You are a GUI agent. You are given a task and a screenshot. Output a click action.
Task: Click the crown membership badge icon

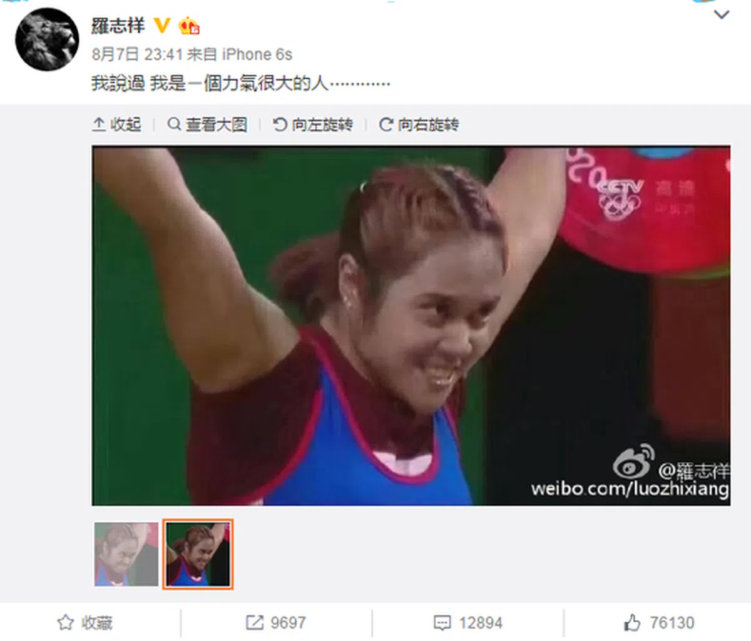pos(189,26)
